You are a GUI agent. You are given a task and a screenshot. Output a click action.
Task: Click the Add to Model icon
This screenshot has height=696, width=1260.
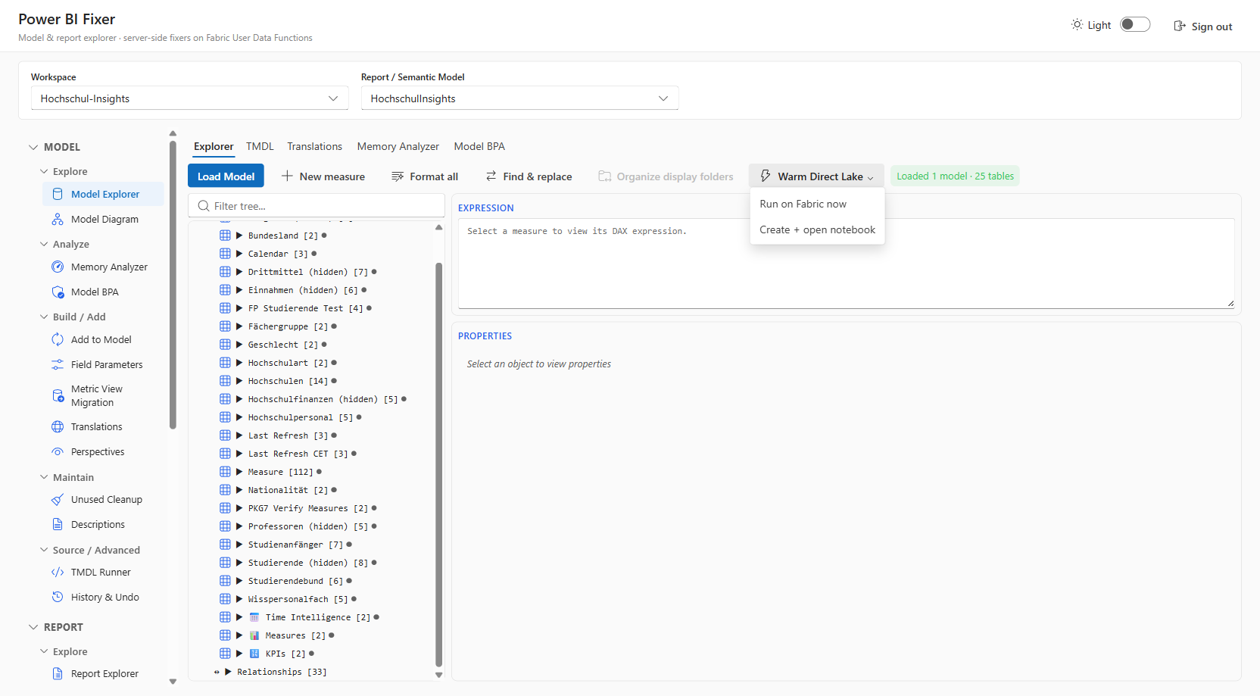(58, 339)
